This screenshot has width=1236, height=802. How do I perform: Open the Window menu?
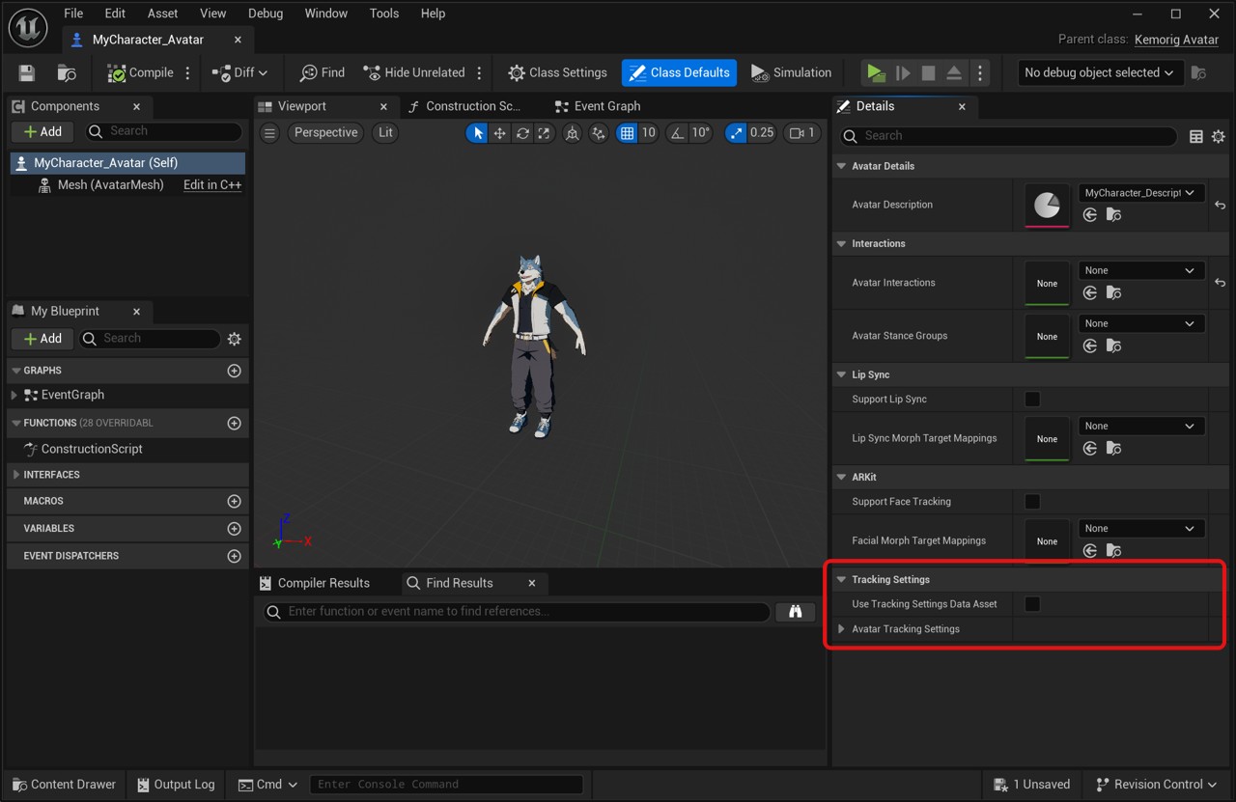tap(325, 14)
